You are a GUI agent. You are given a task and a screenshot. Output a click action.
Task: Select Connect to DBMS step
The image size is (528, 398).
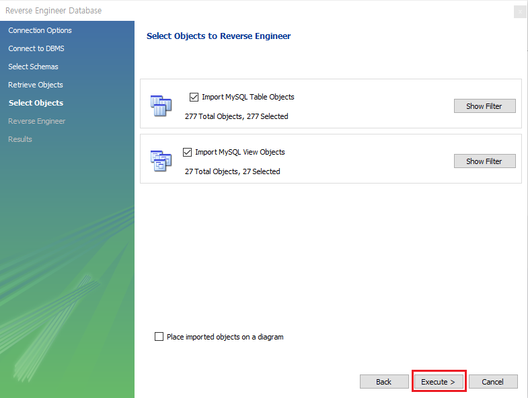tap(36, 48)
